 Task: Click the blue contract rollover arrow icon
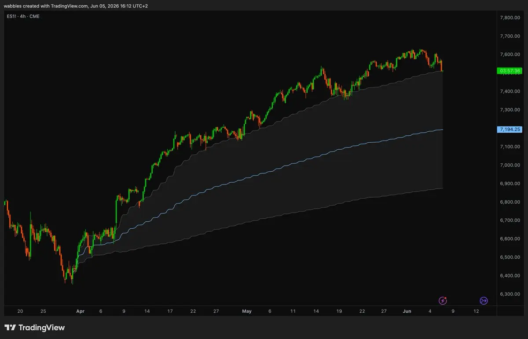click(484, 301)
